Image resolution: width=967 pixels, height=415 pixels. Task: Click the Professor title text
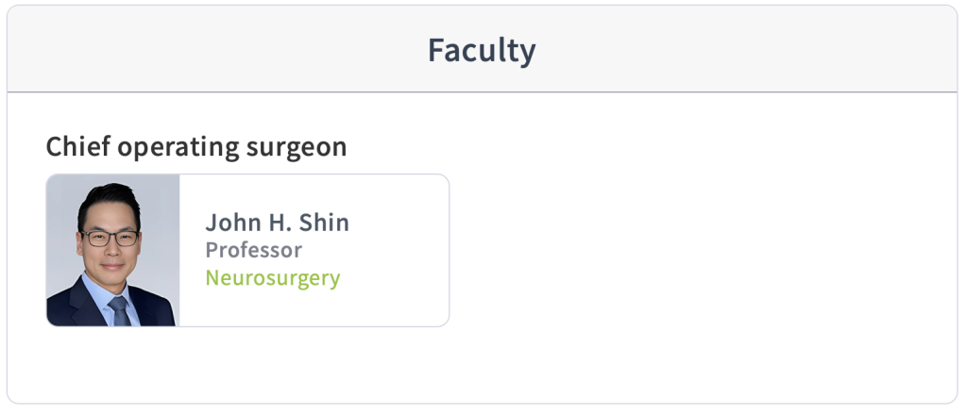(x=253, y=250)
